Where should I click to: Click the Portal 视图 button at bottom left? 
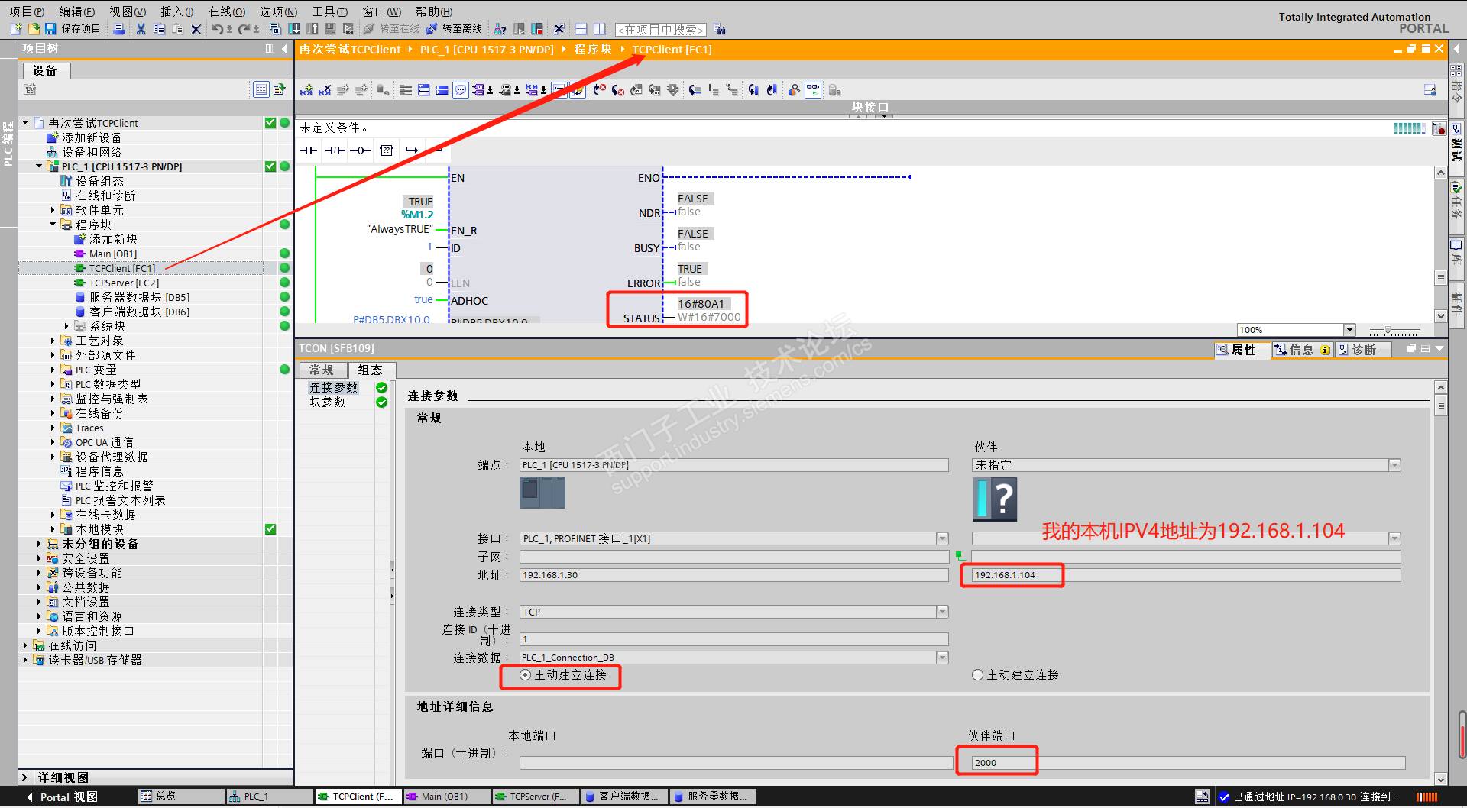point(61,797)
